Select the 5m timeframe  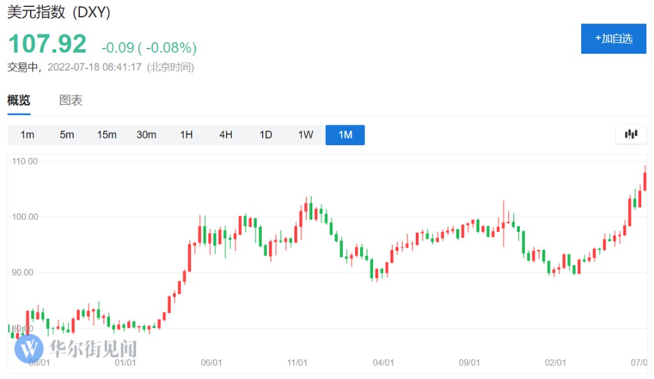pos(67,135)
